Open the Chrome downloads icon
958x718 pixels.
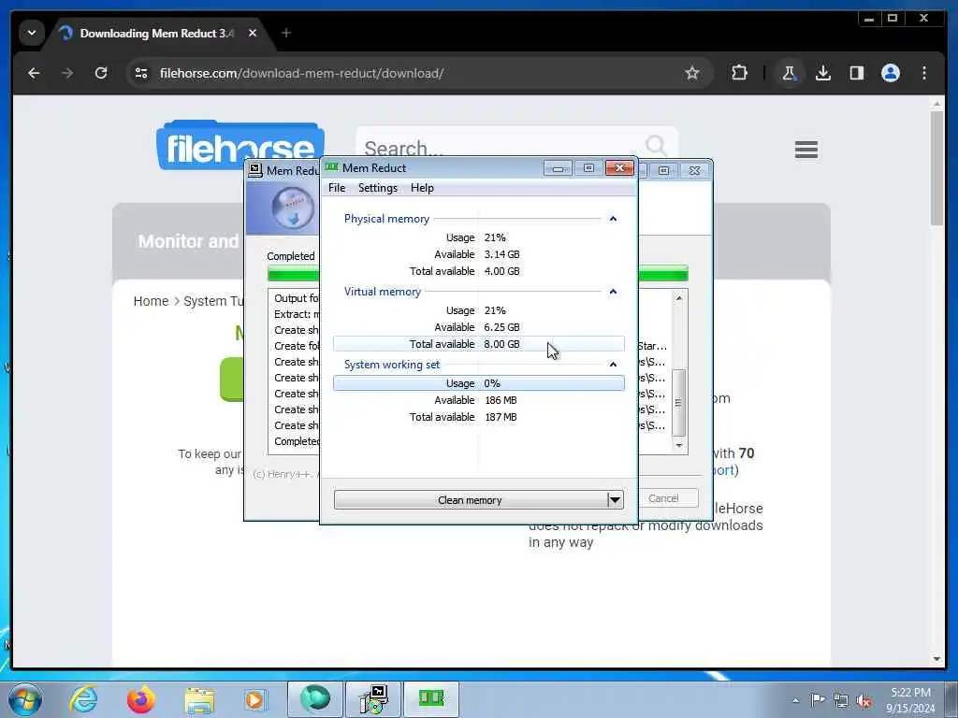pyautogui.click(x=823, y=73)
